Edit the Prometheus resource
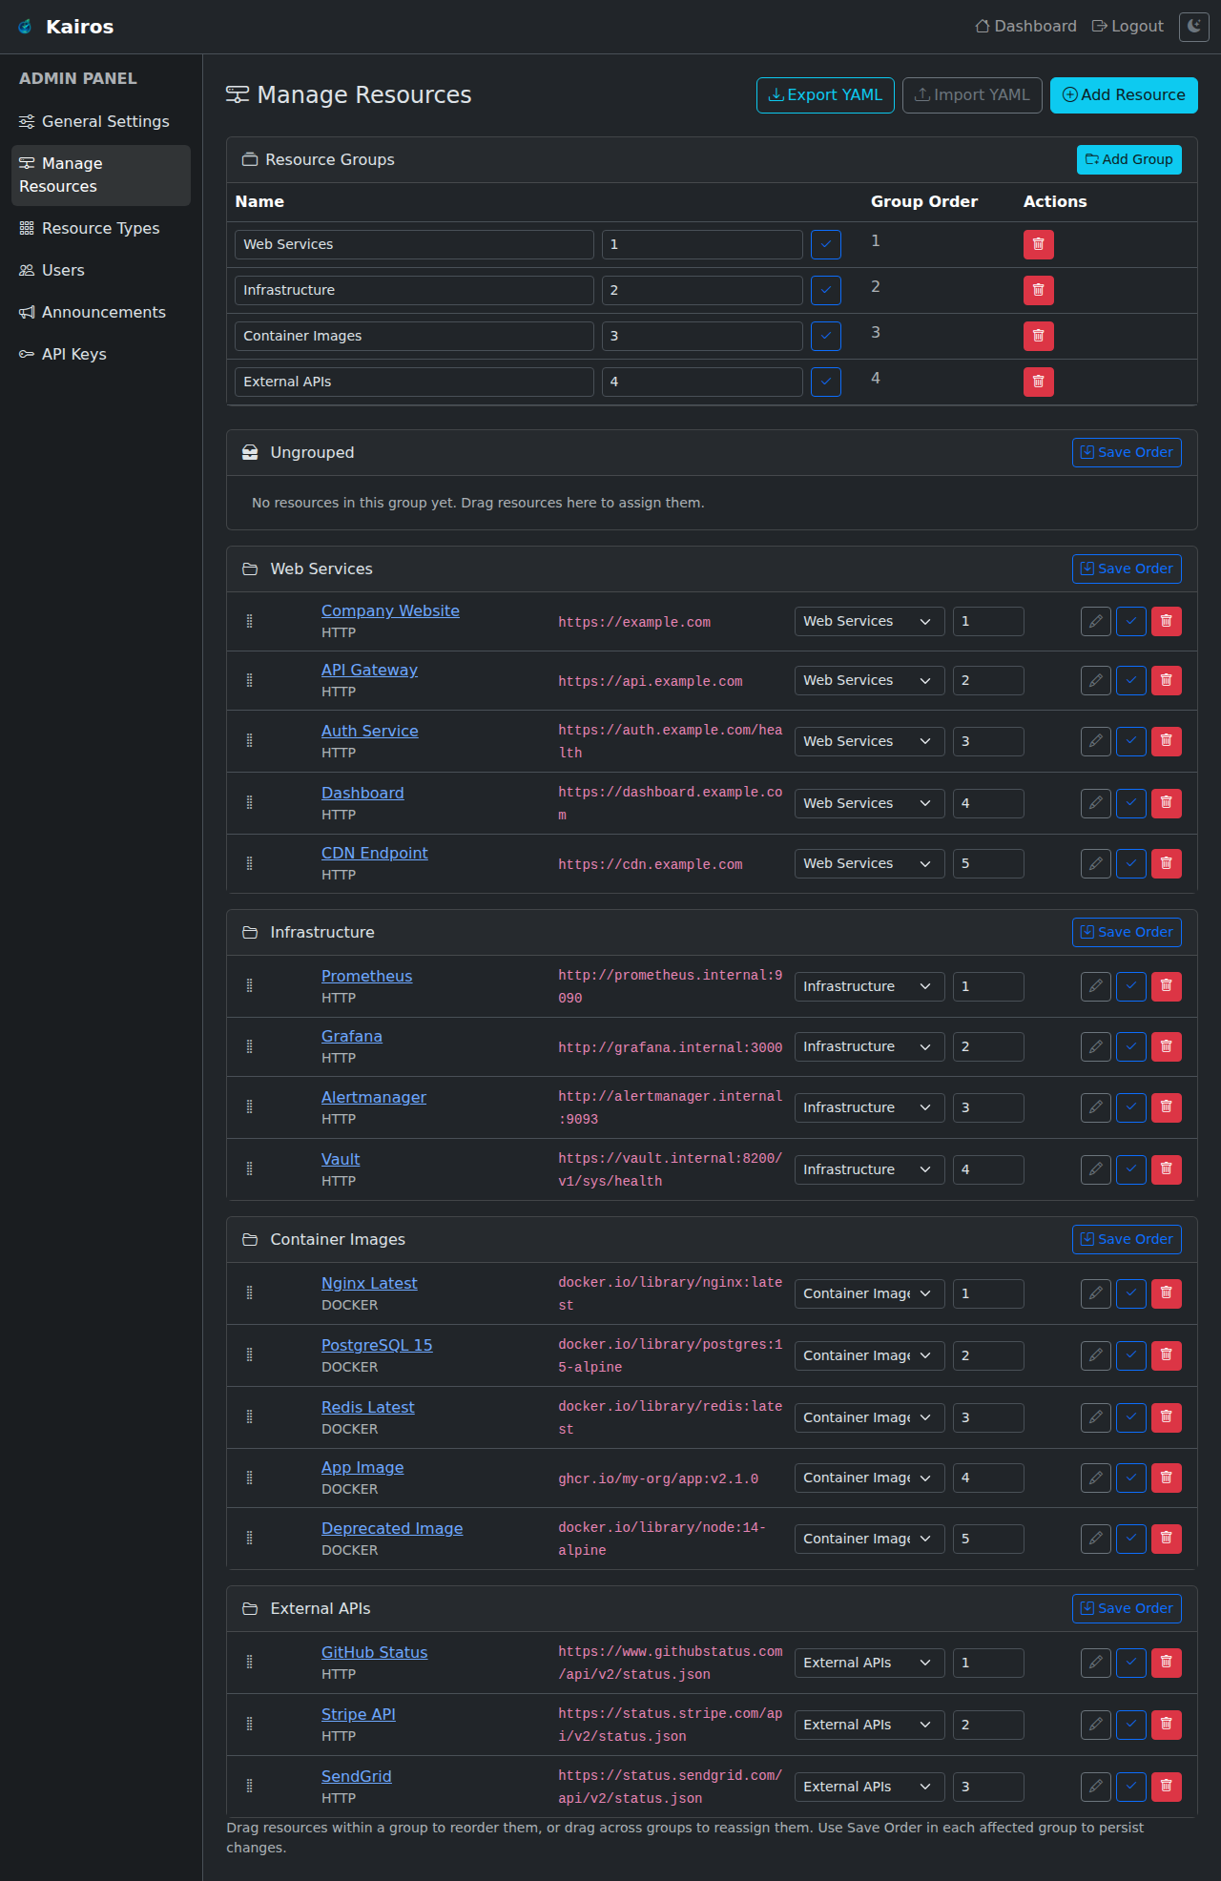 (1095, 986)
